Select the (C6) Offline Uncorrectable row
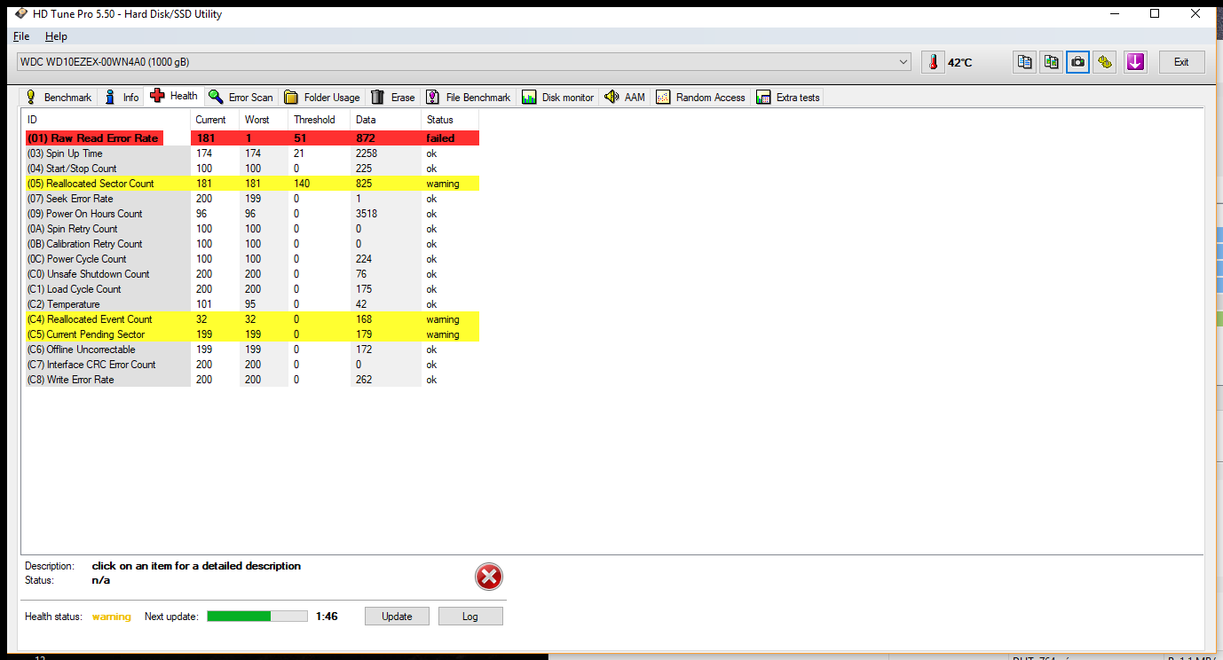Viewport: 1223px width, 660px height. pos(252,350)
